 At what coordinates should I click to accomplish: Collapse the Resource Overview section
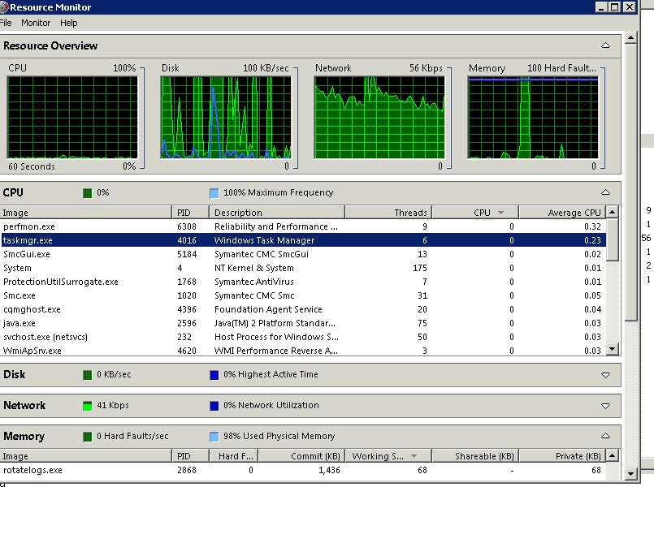tap(605, 45)
